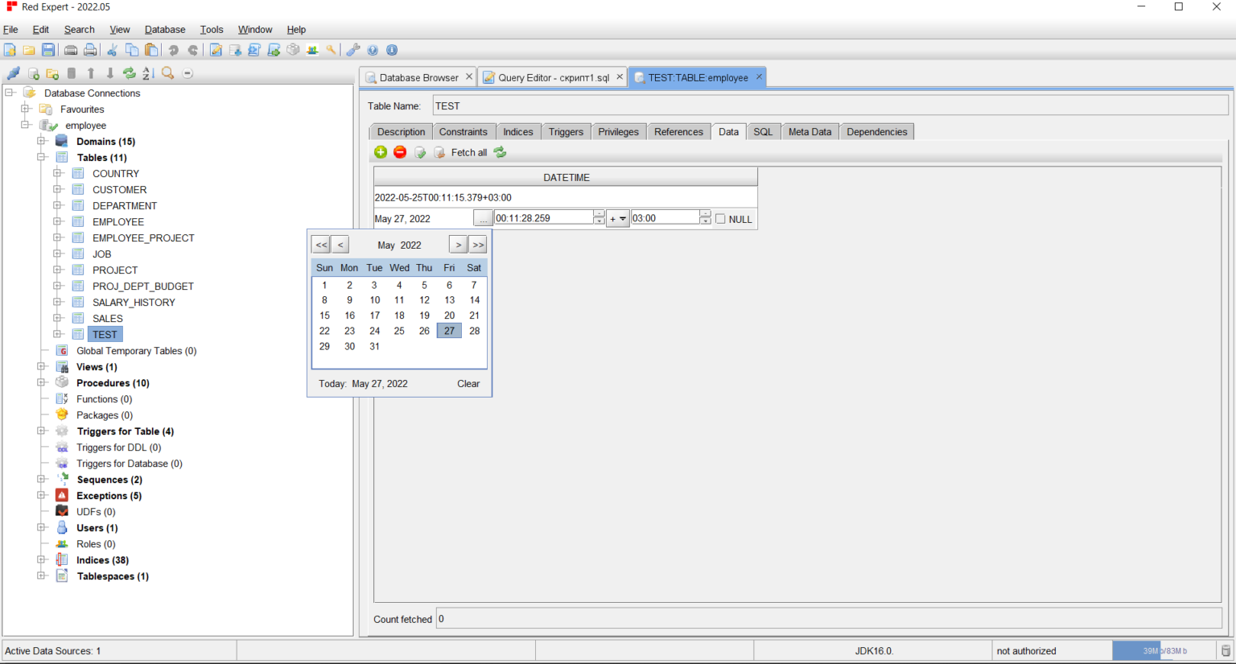Image resolution: width=1236 pixels, height=664 pixels.
Task: Run garbage collection via trash icon in status bar
Action: pyautogui.click(x=1226, y=650)
